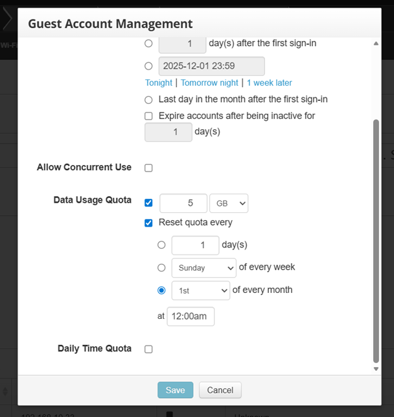Screen dimensions: 394x417
Task: Check Expire accounts after being inactive
Action: click(148, 116)
